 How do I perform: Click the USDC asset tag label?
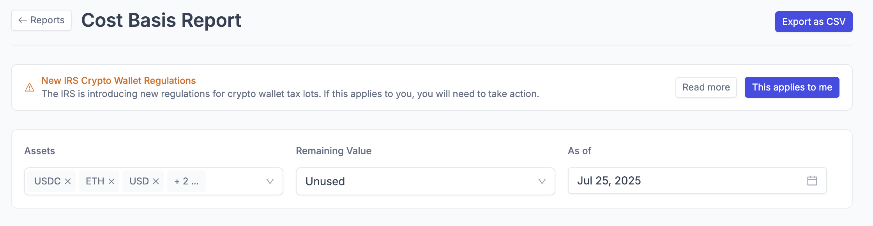pos(47,181)
